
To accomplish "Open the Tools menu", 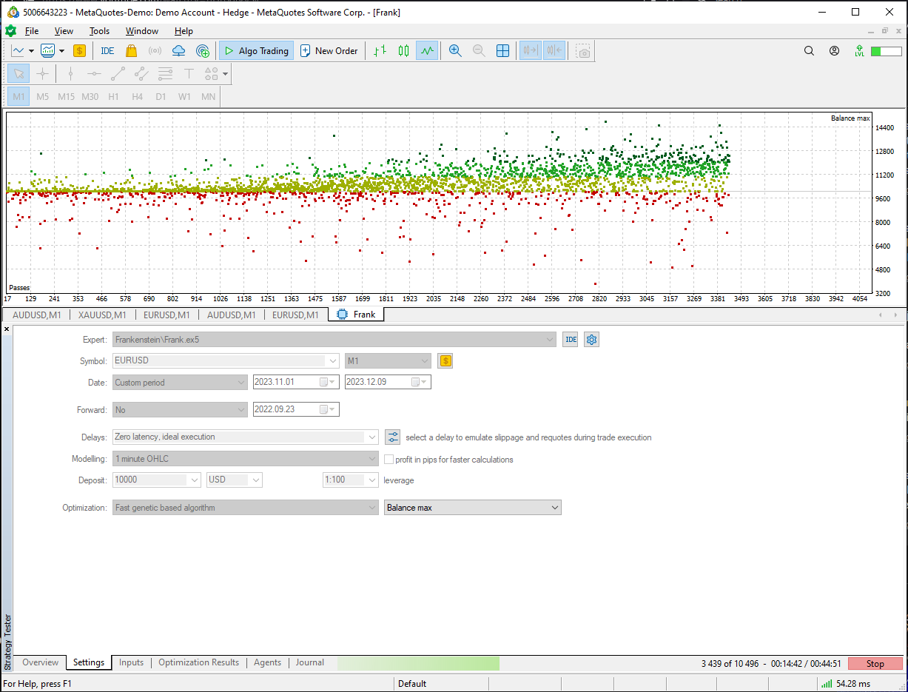I will (x=99, y=31).
